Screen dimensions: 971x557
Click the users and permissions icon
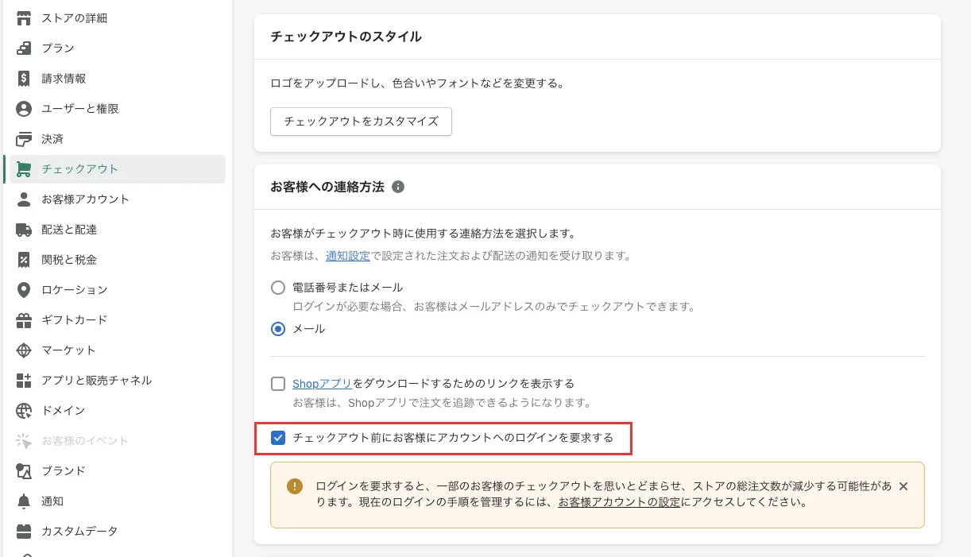point(24,109)
